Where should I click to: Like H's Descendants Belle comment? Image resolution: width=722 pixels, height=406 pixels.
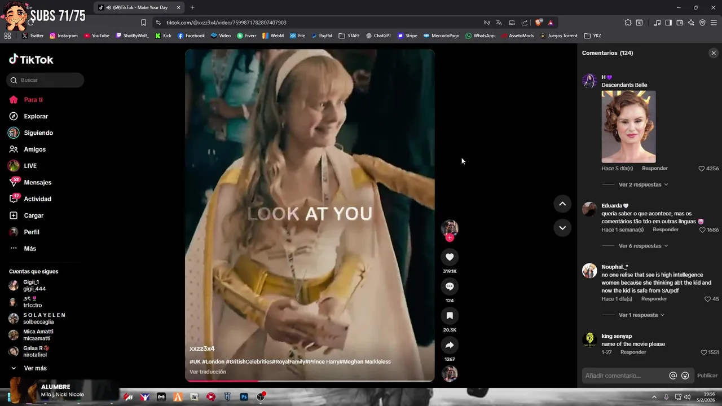pyautogui.click(x=702, y=169)
